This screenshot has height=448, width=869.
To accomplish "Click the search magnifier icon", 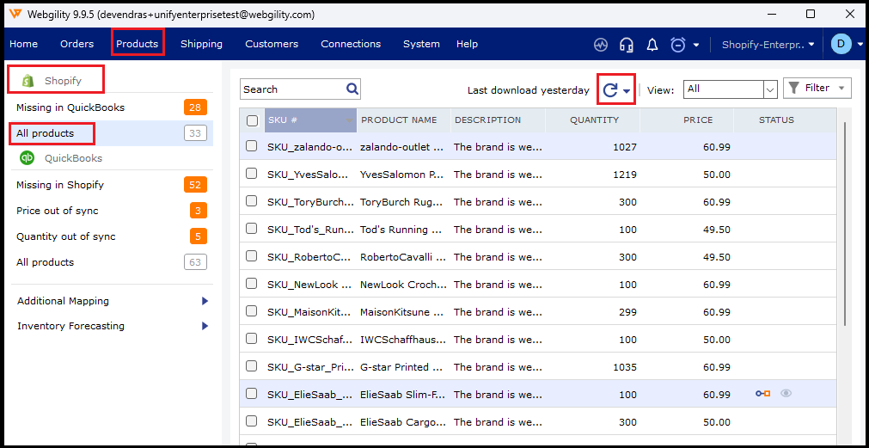I will click(x=352, y=89).
